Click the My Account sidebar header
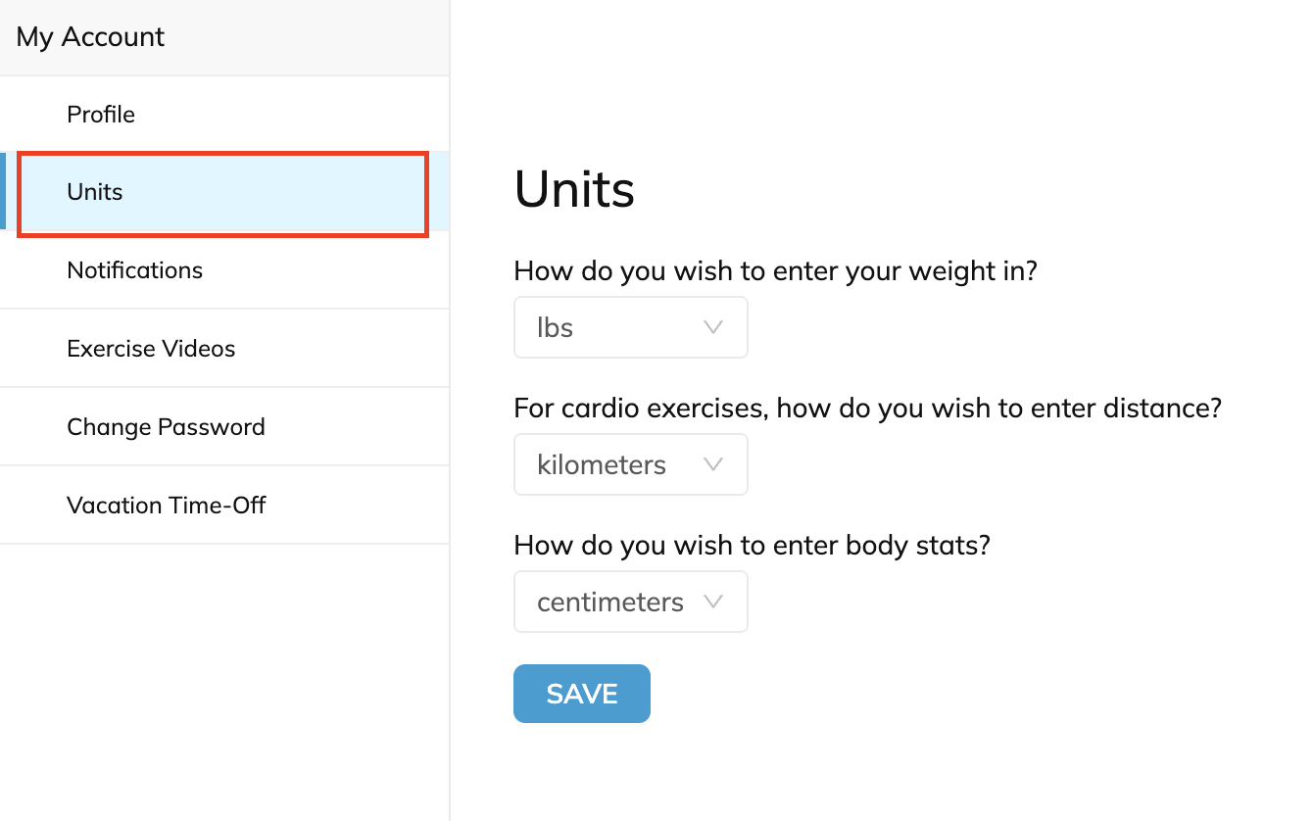 point(90,37)
